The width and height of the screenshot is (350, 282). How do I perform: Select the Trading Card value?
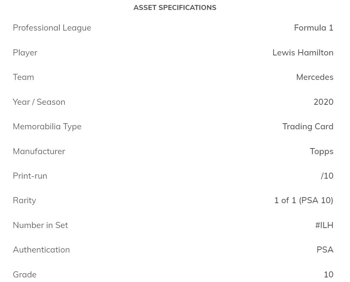pyautogui.click(x=308, y=126)
